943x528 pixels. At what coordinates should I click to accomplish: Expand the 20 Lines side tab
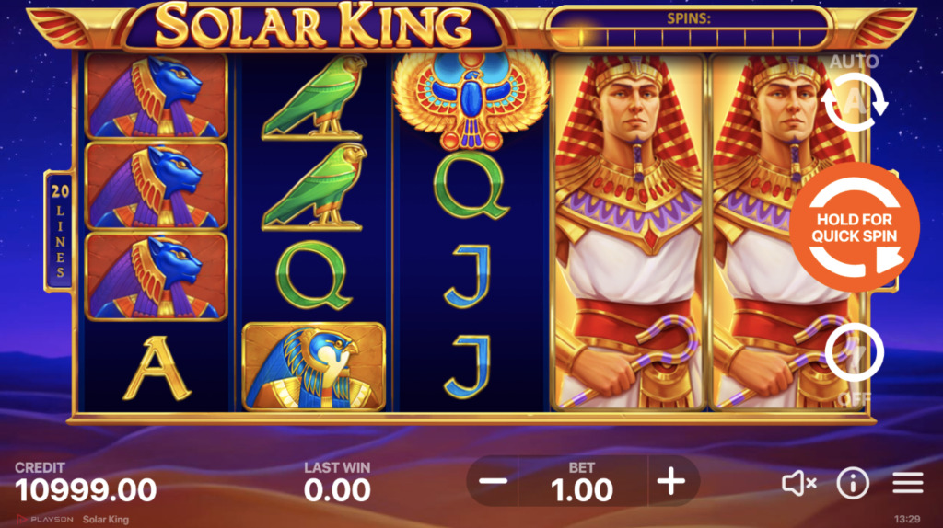click(60, 232)
